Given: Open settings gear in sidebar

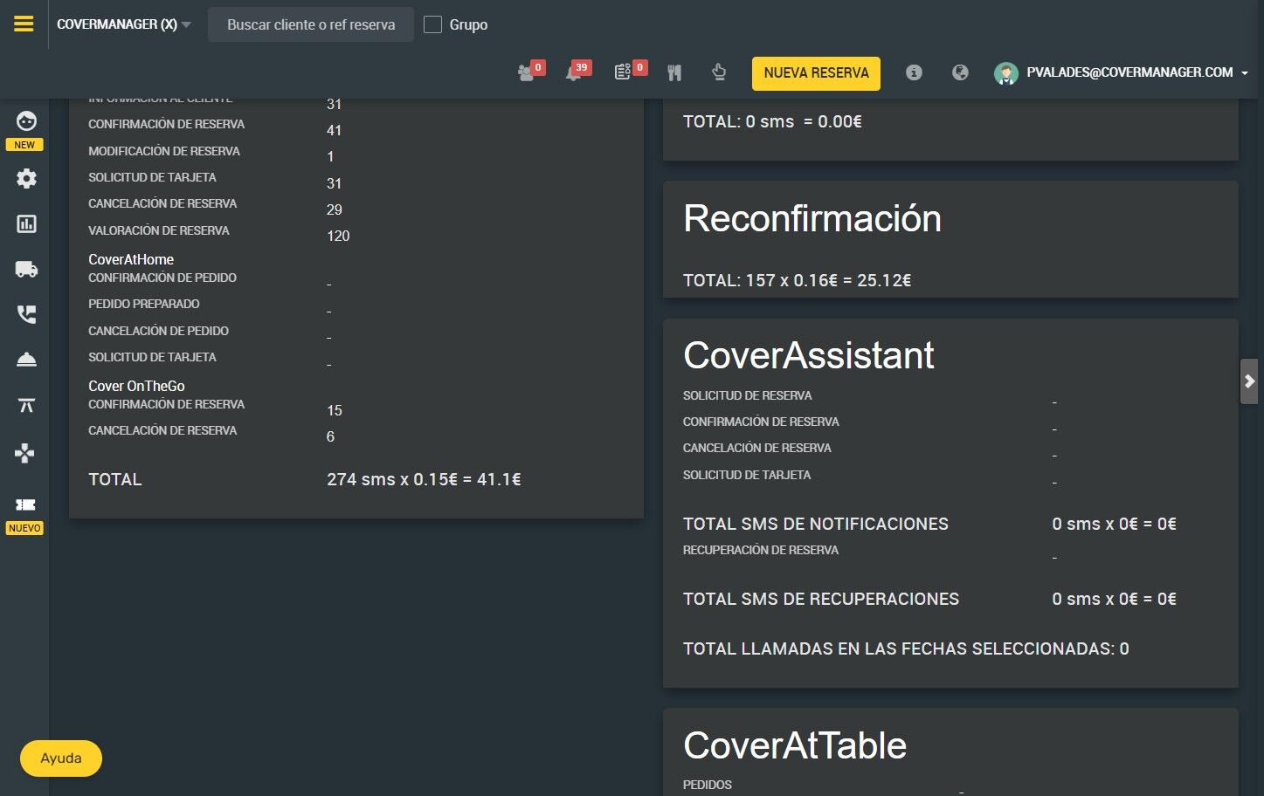Looking at the screenshot, I should [x=26, y=178].
